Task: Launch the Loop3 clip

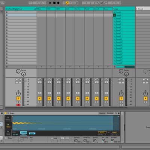Action: [114, 18]
